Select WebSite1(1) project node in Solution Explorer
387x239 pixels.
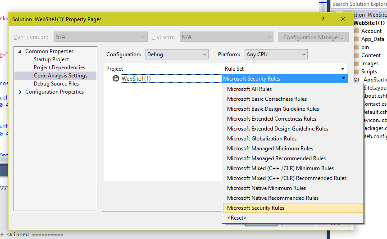369,23
